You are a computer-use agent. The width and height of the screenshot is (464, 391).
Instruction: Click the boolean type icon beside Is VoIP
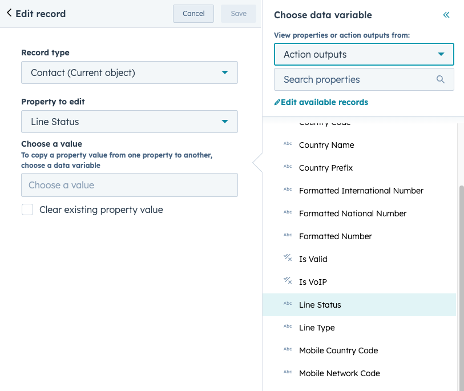pyautogui.click(x=288, y=281)
